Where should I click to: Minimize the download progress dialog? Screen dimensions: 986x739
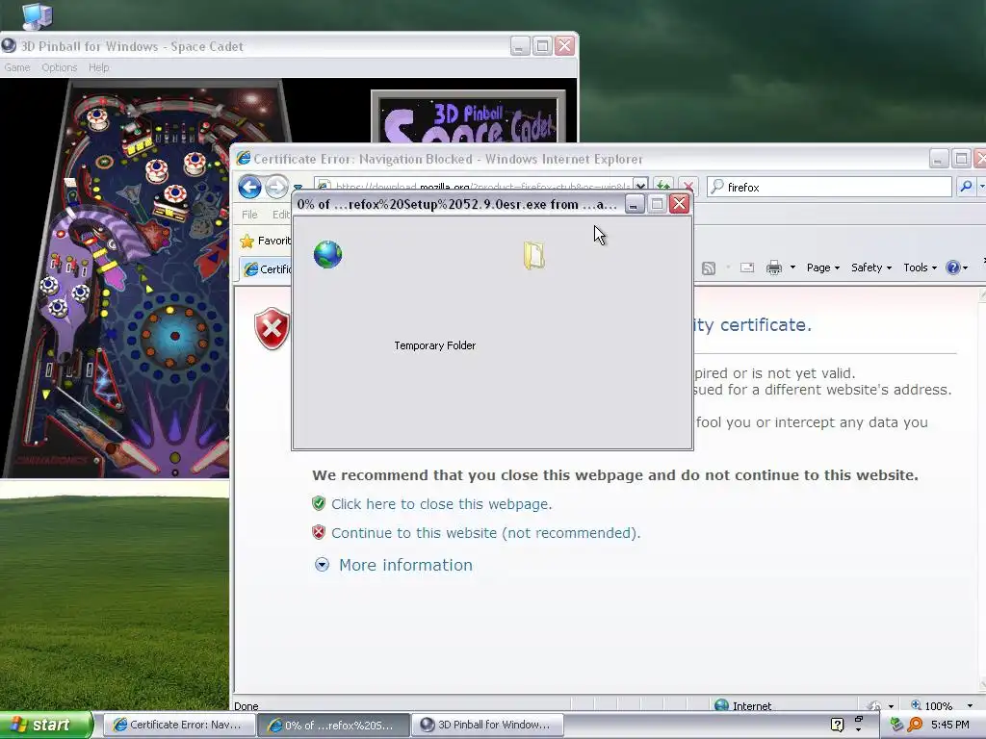tap(635, 204)
